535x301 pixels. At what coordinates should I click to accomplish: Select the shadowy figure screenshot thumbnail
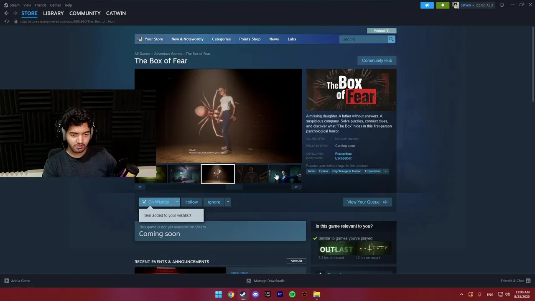(x=252, y=174)
